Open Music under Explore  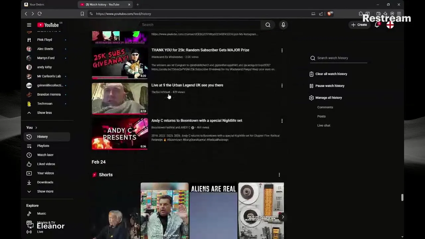tap(46, 213)
